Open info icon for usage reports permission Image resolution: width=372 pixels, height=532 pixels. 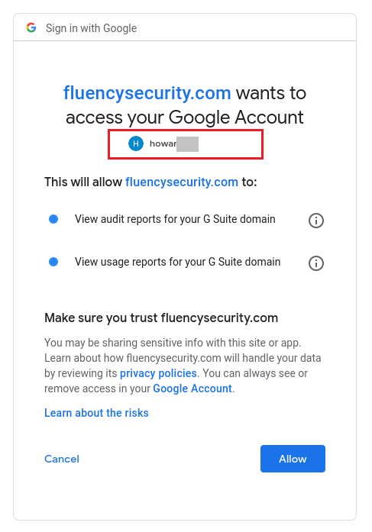tap(316, 263)
